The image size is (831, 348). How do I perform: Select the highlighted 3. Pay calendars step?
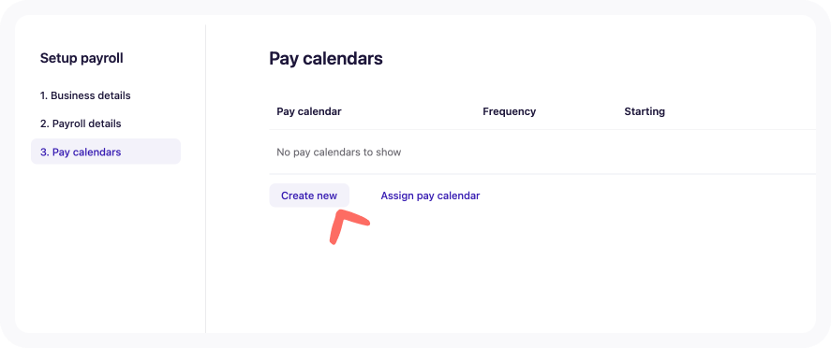(106, 152)
